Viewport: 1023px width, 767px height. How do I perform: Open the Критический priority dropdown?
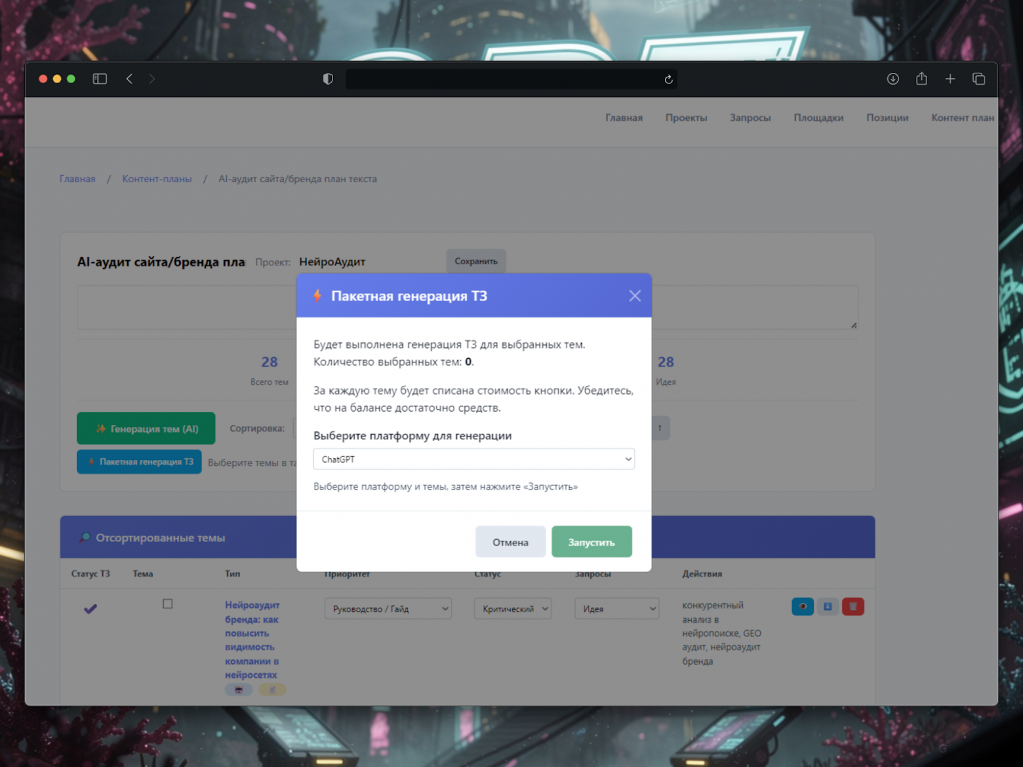pos(512,608)
